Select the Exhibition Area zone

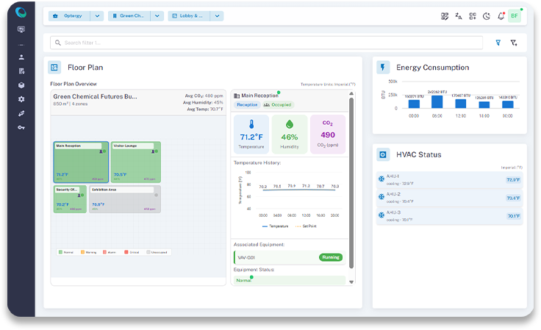pos(123,199)
